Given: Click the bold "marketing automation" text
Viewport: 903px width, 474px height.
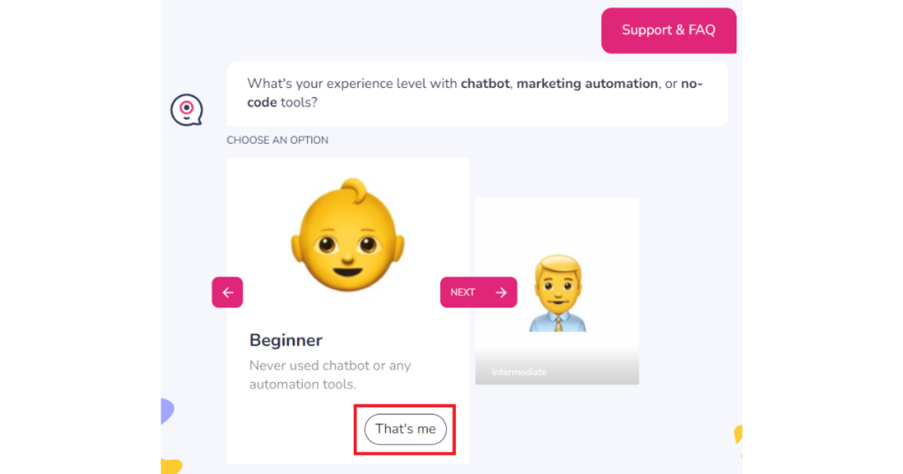Looking at the screenshot, I should 587,84.
